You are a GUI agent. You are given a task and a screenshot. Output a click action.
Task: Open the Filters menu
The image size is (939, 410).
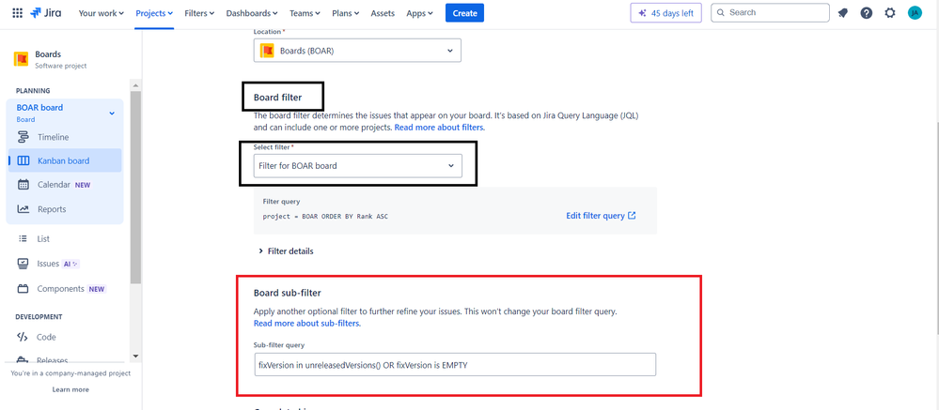pyautogui.click(x=199, y=13)
